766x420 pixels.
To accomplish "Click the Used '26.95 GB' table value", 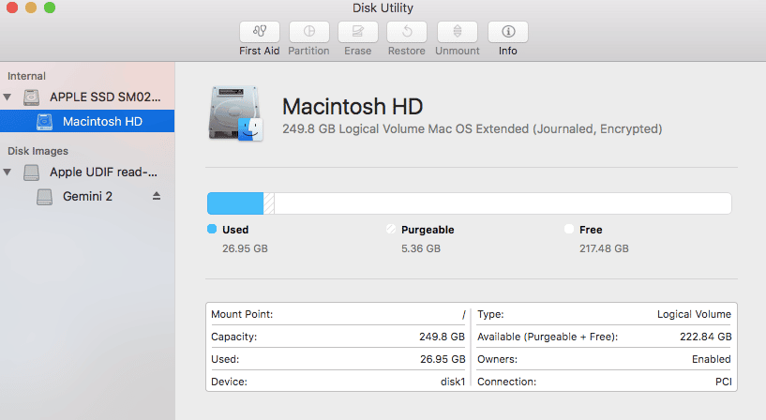I will (x=443, y=359).
